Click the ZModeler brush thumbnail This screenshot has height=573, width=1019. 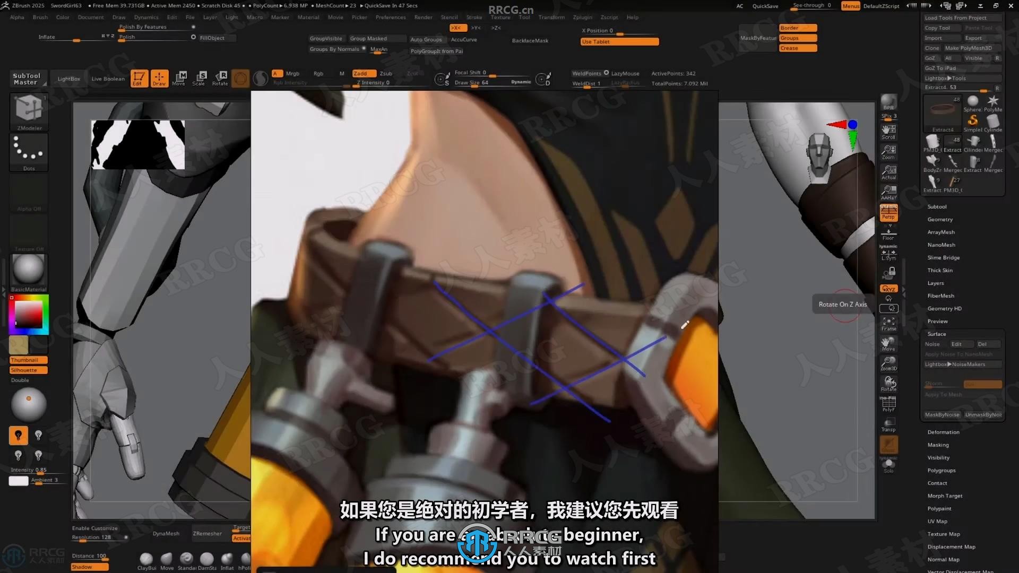29,112
